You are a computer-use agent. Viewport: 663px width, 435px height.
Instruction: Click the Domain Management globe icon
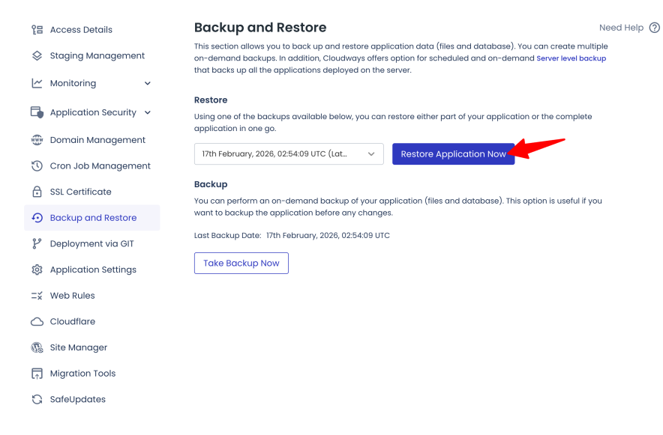point(34,140)
